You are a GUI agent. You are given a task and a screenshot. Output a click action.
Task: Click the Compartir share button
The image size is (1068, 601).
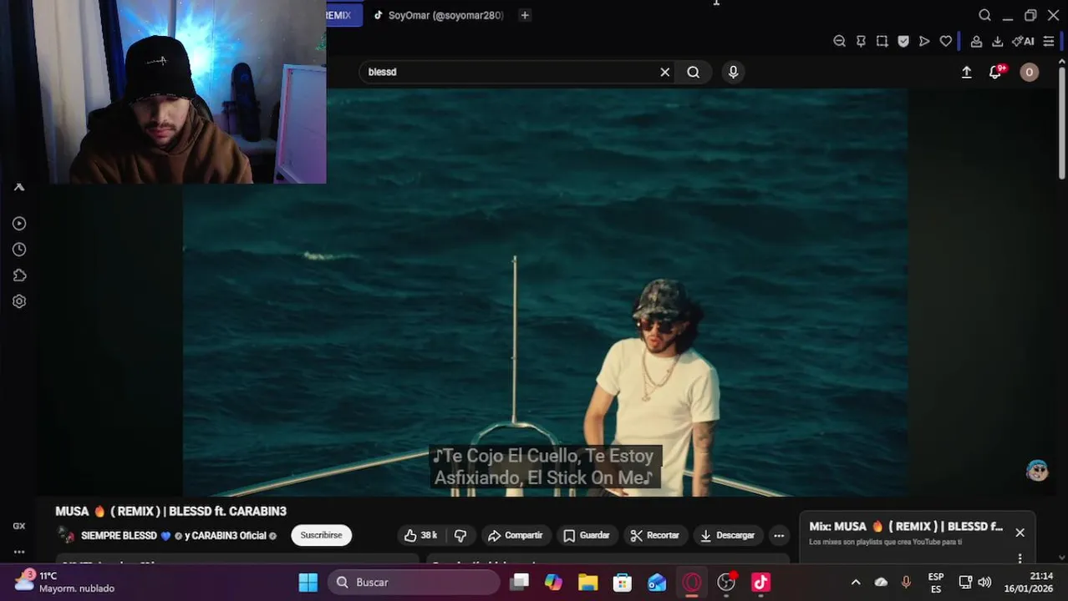pyautogui.click(x=515, y=535)
